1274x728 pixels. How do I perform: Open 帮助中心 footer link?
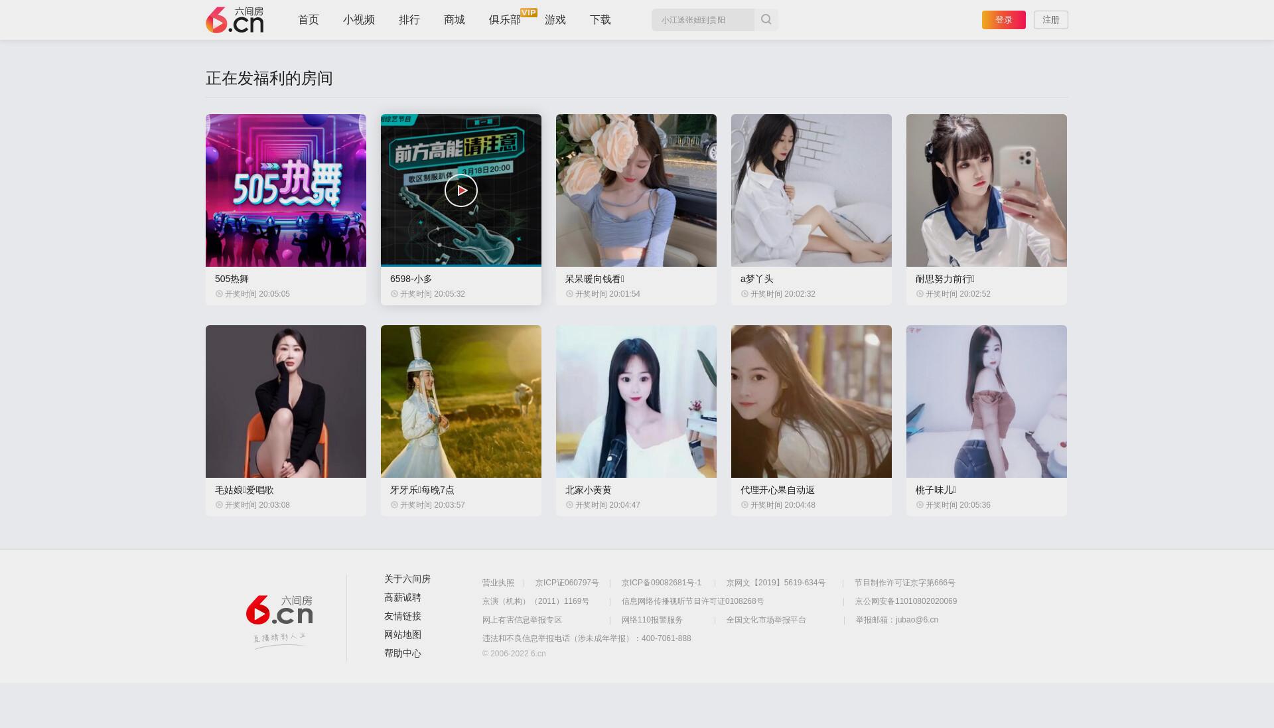coord(403,654)
